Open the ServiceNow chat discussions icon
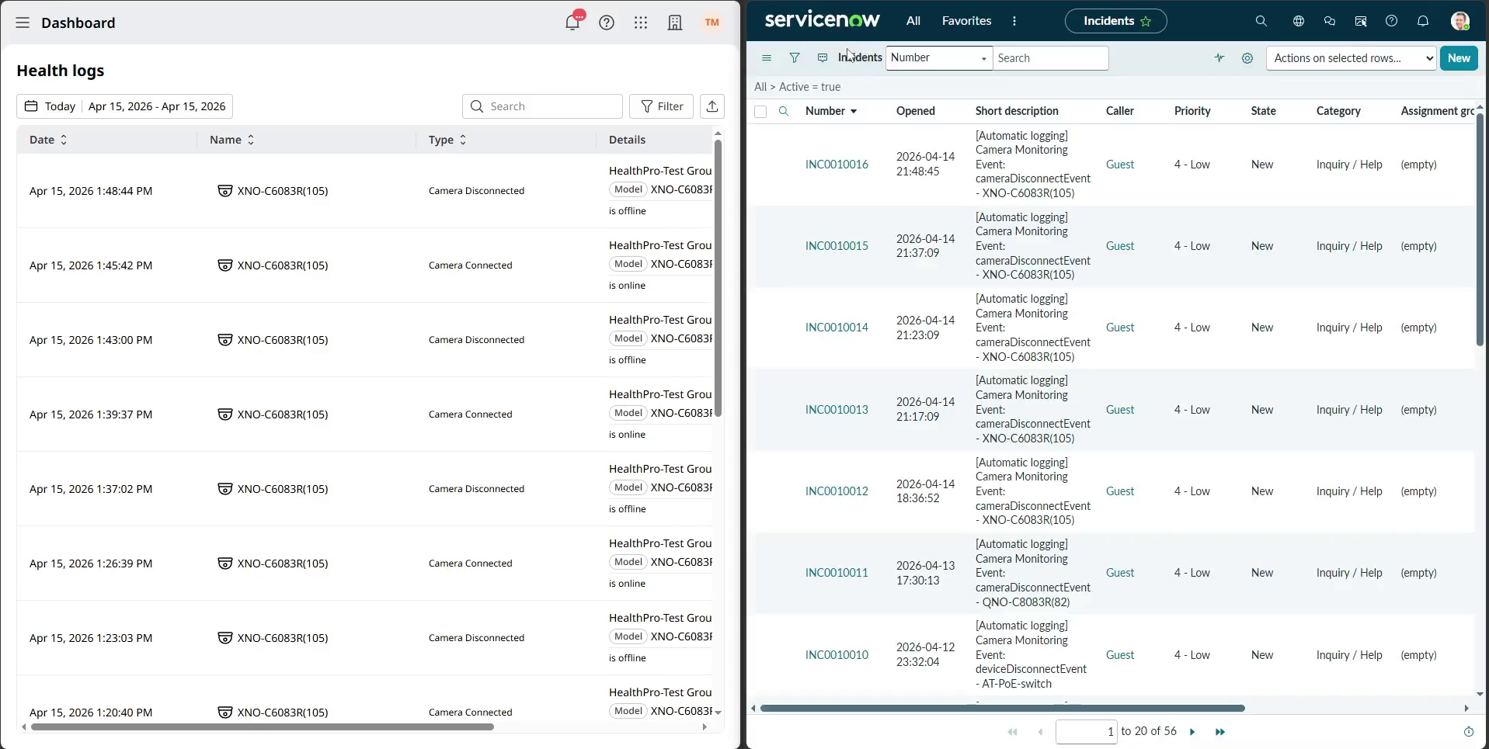The image size is (1489, 749). 1330,21
